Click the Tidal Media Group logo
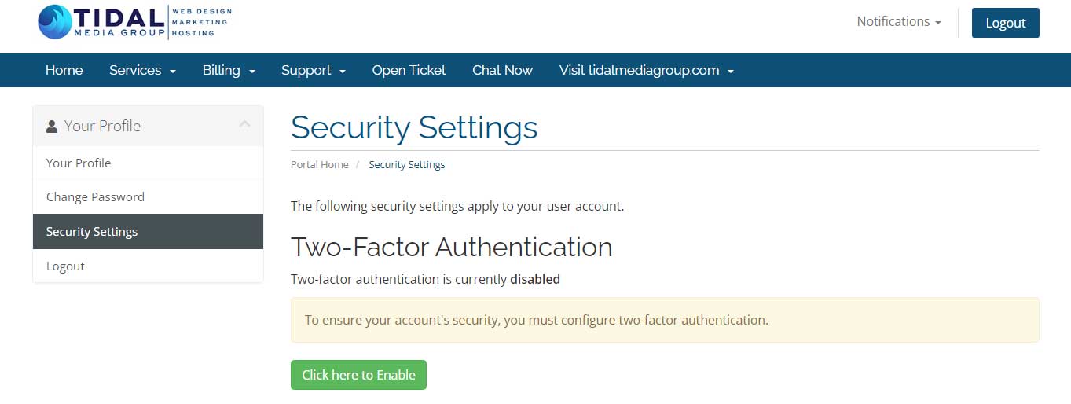Viewport: 1071px width, 404px height. coord(134,22)
